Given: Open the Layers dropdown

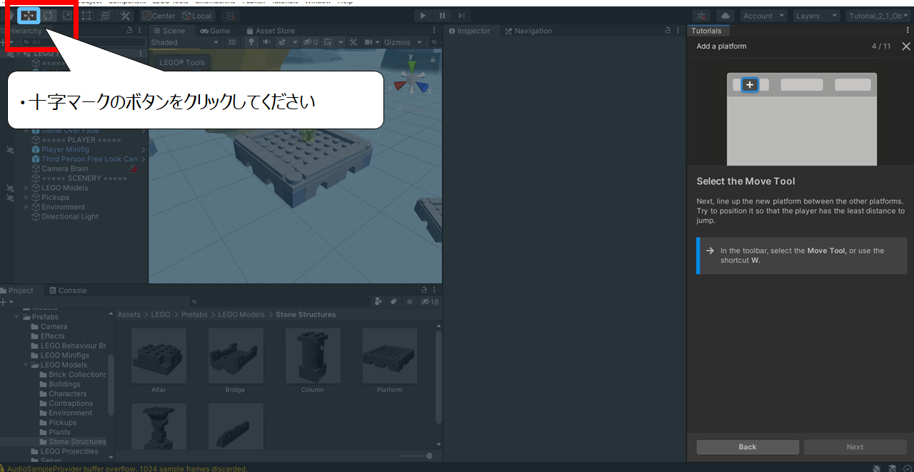Looking at the screenshot, I should click(815, 16).
